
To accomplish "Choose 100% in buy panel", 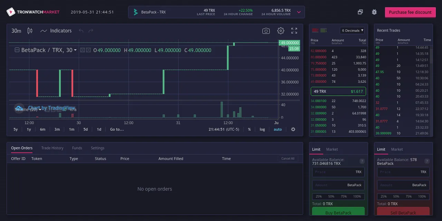I will pos(357,197).
